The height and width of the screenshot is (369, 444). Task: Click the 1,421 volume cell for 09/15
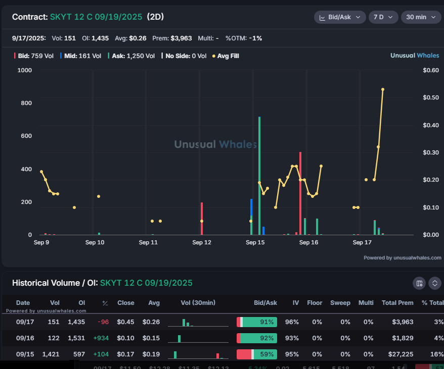coord(51,354)
